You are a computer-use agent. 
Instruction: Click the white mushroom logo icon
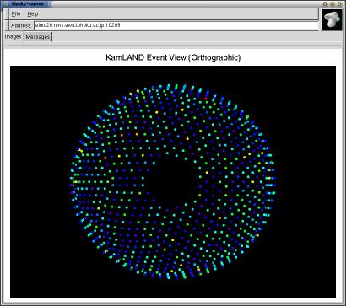coord(332,19)
